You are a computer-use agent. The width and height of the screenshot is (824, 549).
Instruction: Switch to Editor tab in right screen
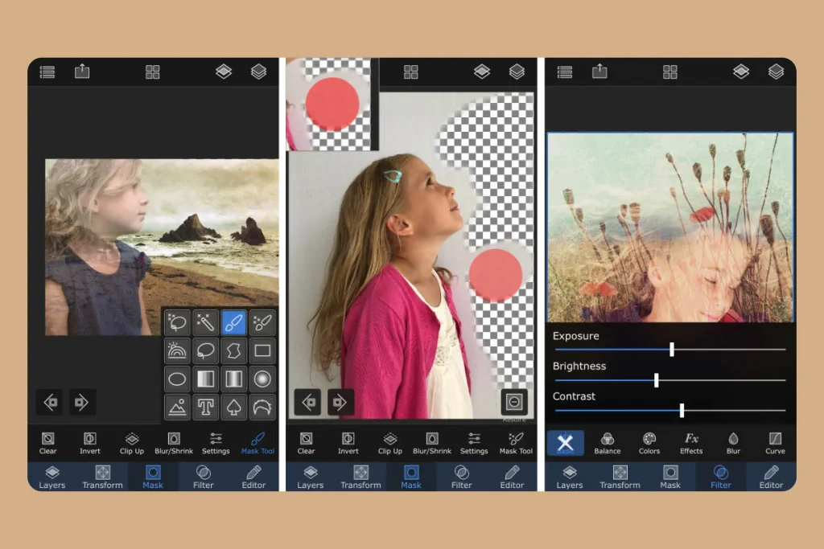click(x=771, y=476)
